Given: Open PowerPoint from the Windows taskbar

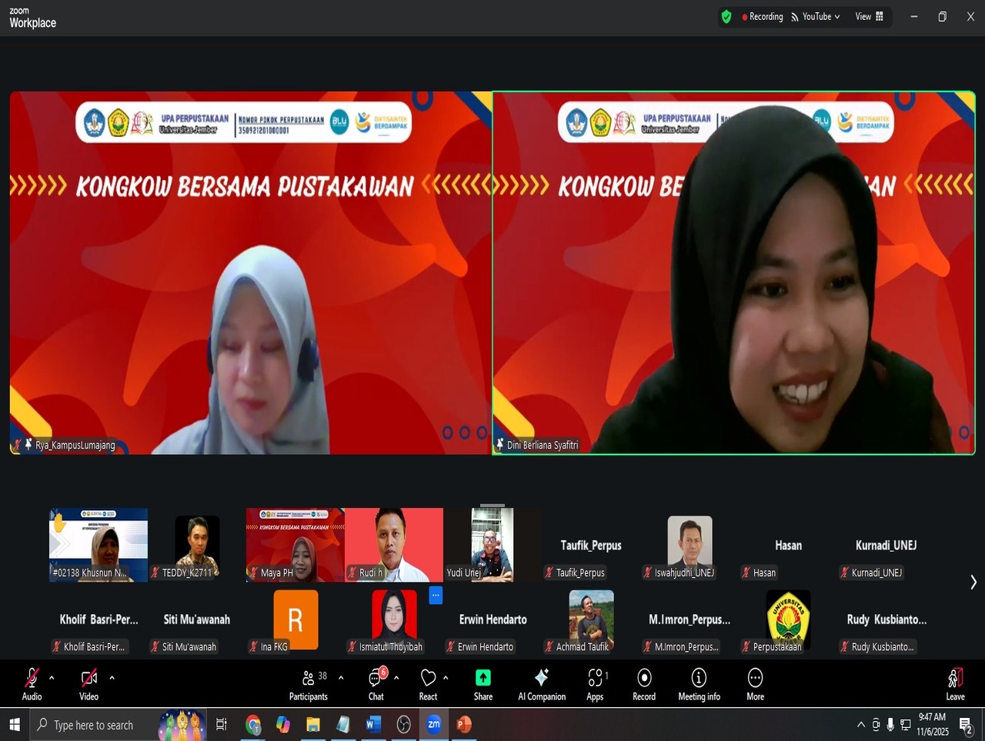Looking at the screenshot, I should tap(463, 725).
